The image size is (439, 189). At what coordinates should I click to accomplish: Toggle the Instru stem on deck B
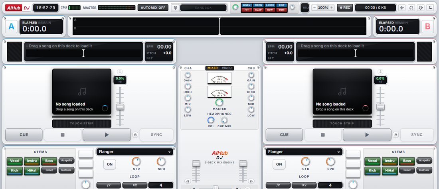coord(390,161)
